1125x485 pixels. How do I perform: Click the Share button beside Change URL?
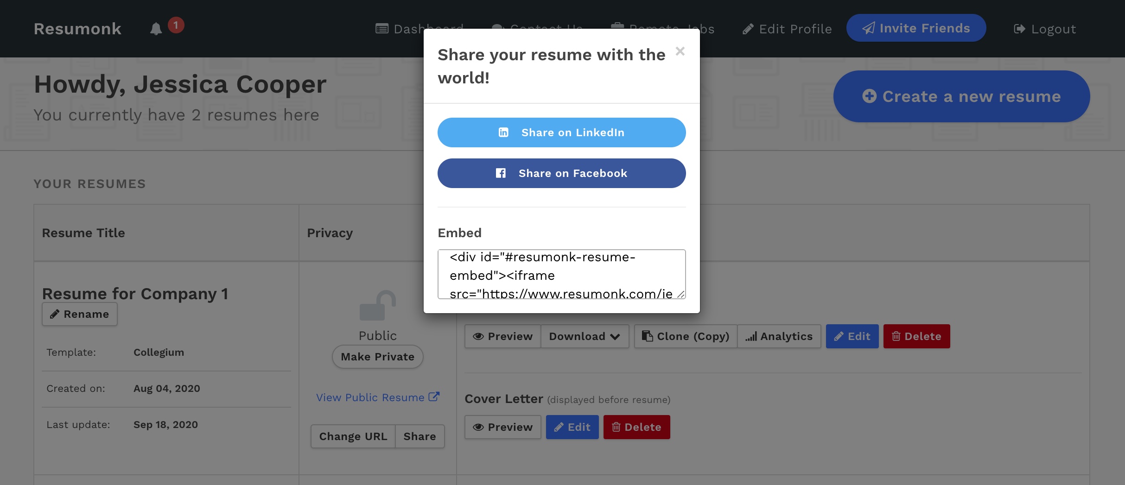419,436
